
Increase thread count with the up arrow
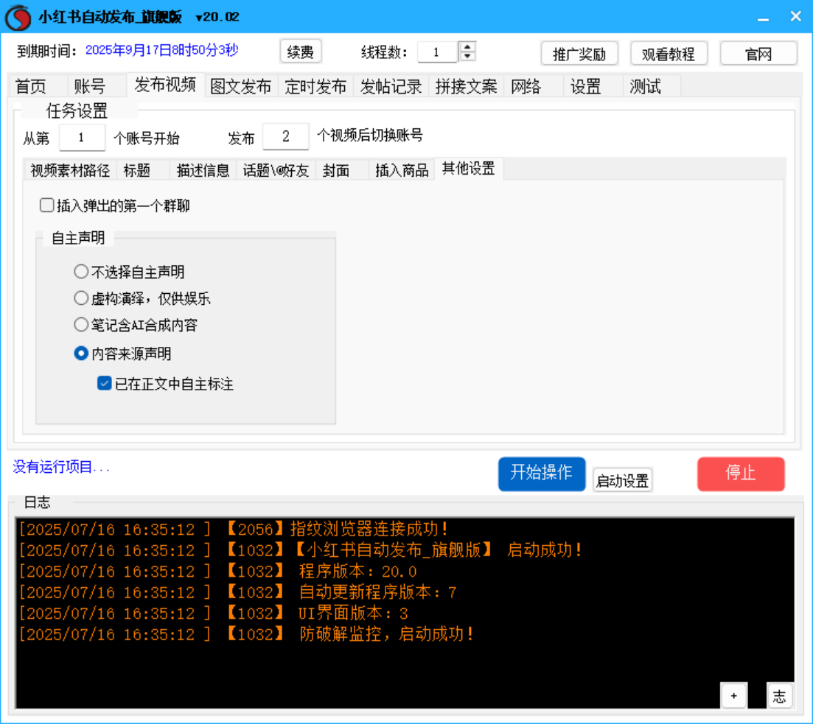(468, 46)
